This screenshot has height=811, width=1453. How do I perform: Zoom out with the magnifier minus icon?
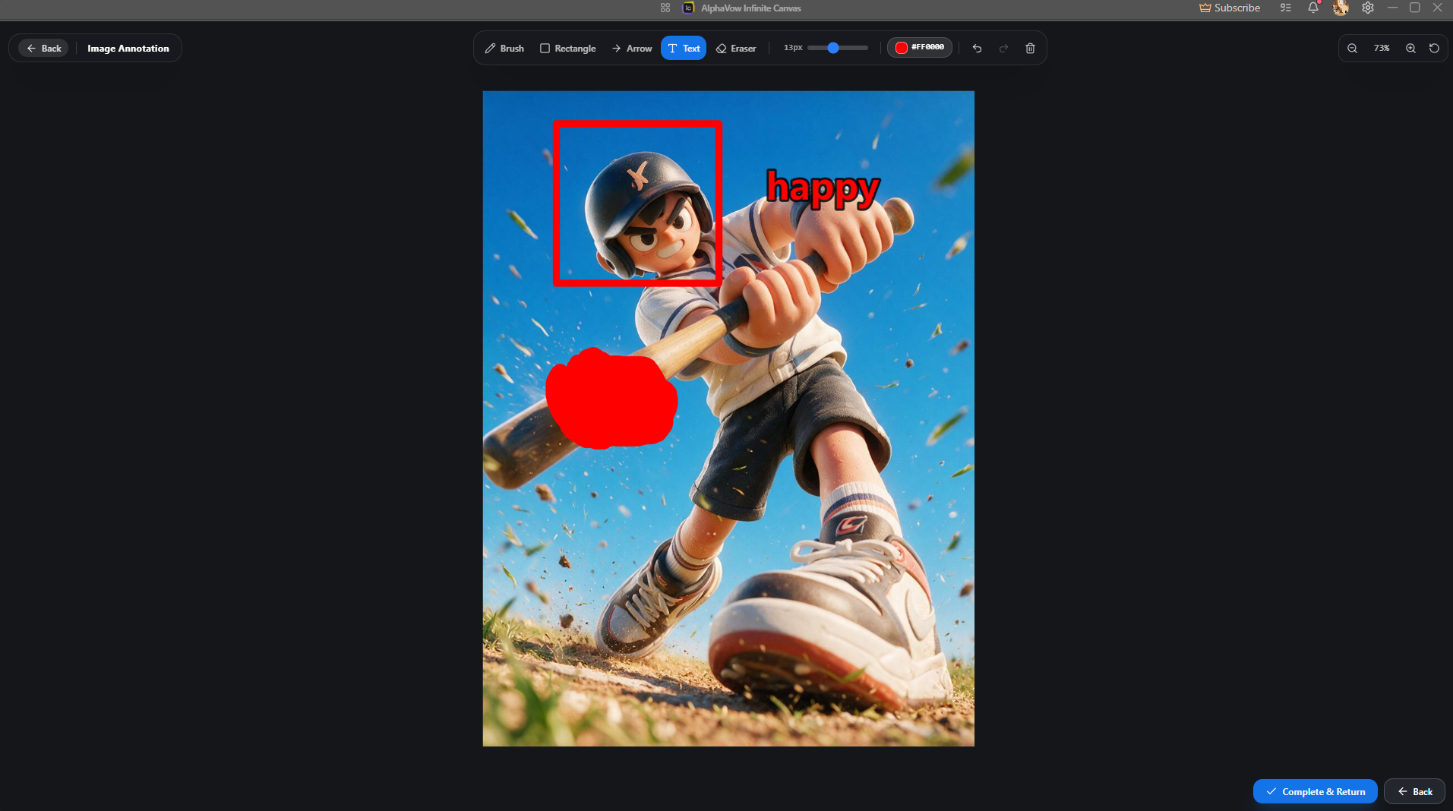pyautogui.click(x=1353, y=48)
